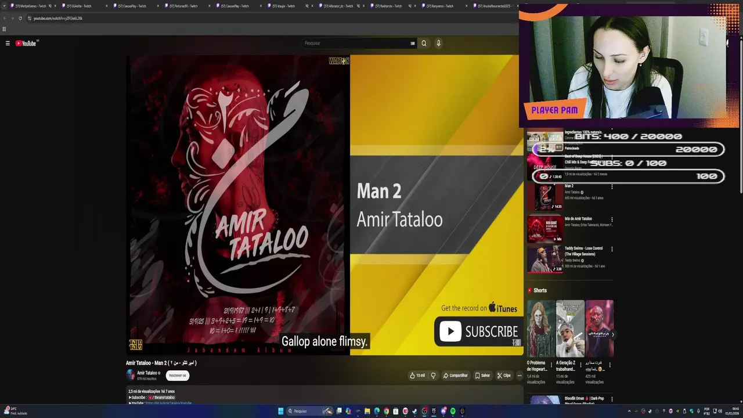Click the video title Amir Tataloo - Man 2

pyautogui.click(x=161, y=363)
